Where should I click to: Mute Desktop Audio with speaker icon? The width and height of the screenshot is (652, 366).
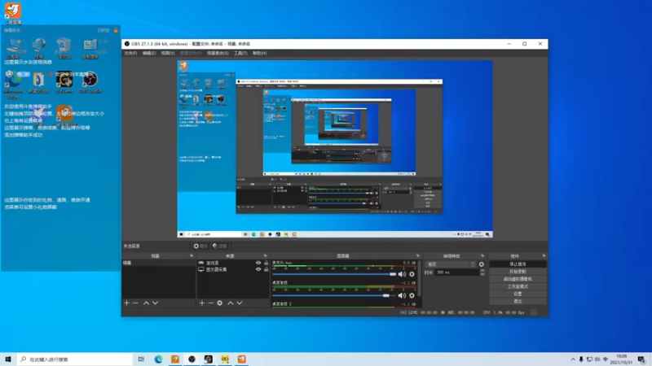(402, 295)
